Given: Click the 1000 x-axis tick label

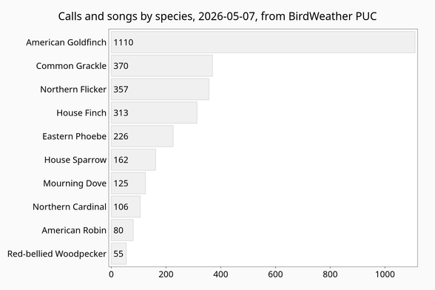Looking at the screenshot, I should (x=385, y=274).
